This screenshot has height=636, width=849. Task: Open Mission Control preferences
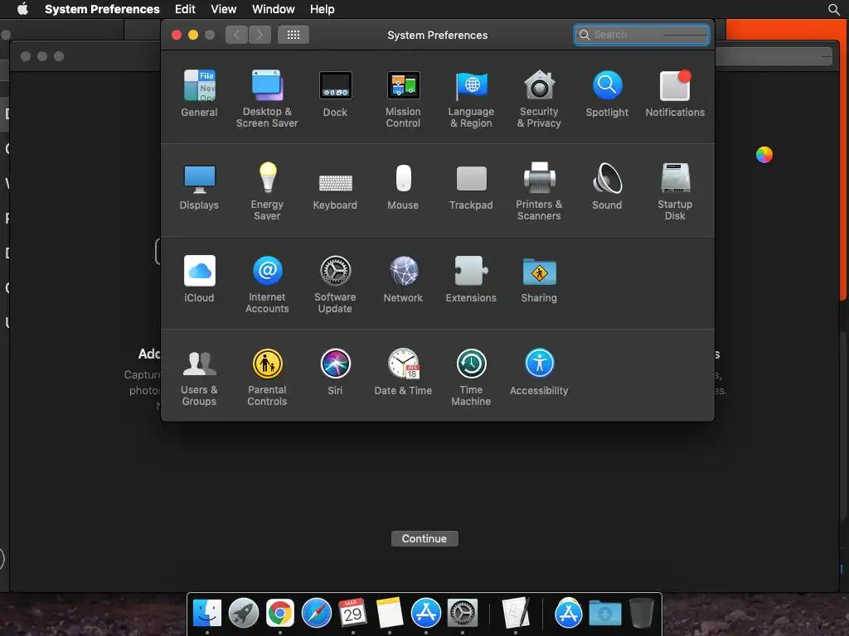(x=403, y=99)
